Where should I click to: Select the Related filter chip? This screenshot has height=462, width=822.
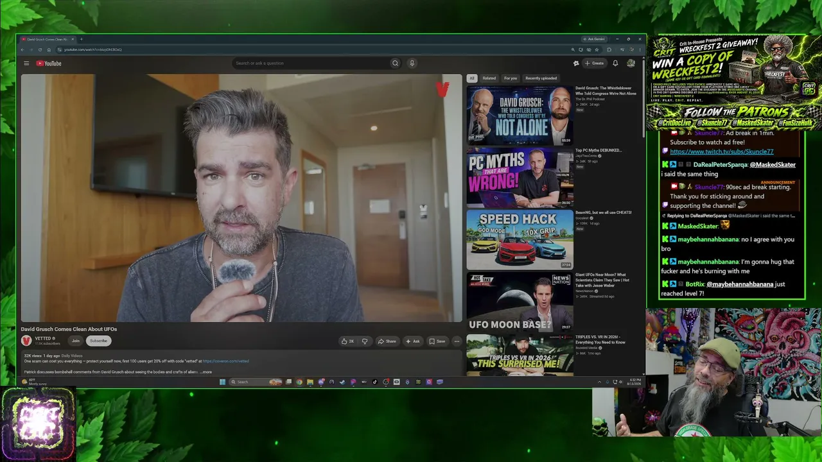[489, 78]
